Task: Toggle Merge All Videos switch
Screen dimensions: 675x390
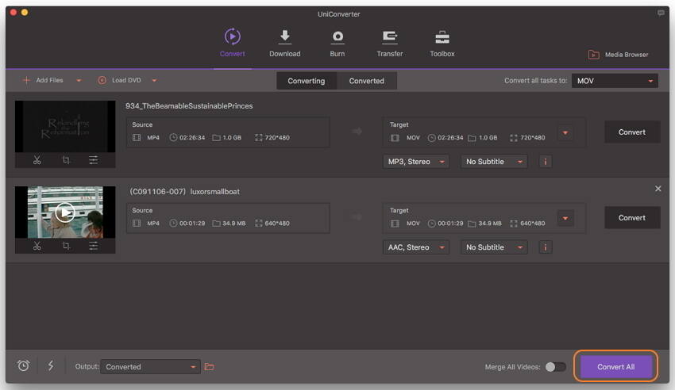Action: [x=556, y=367]
